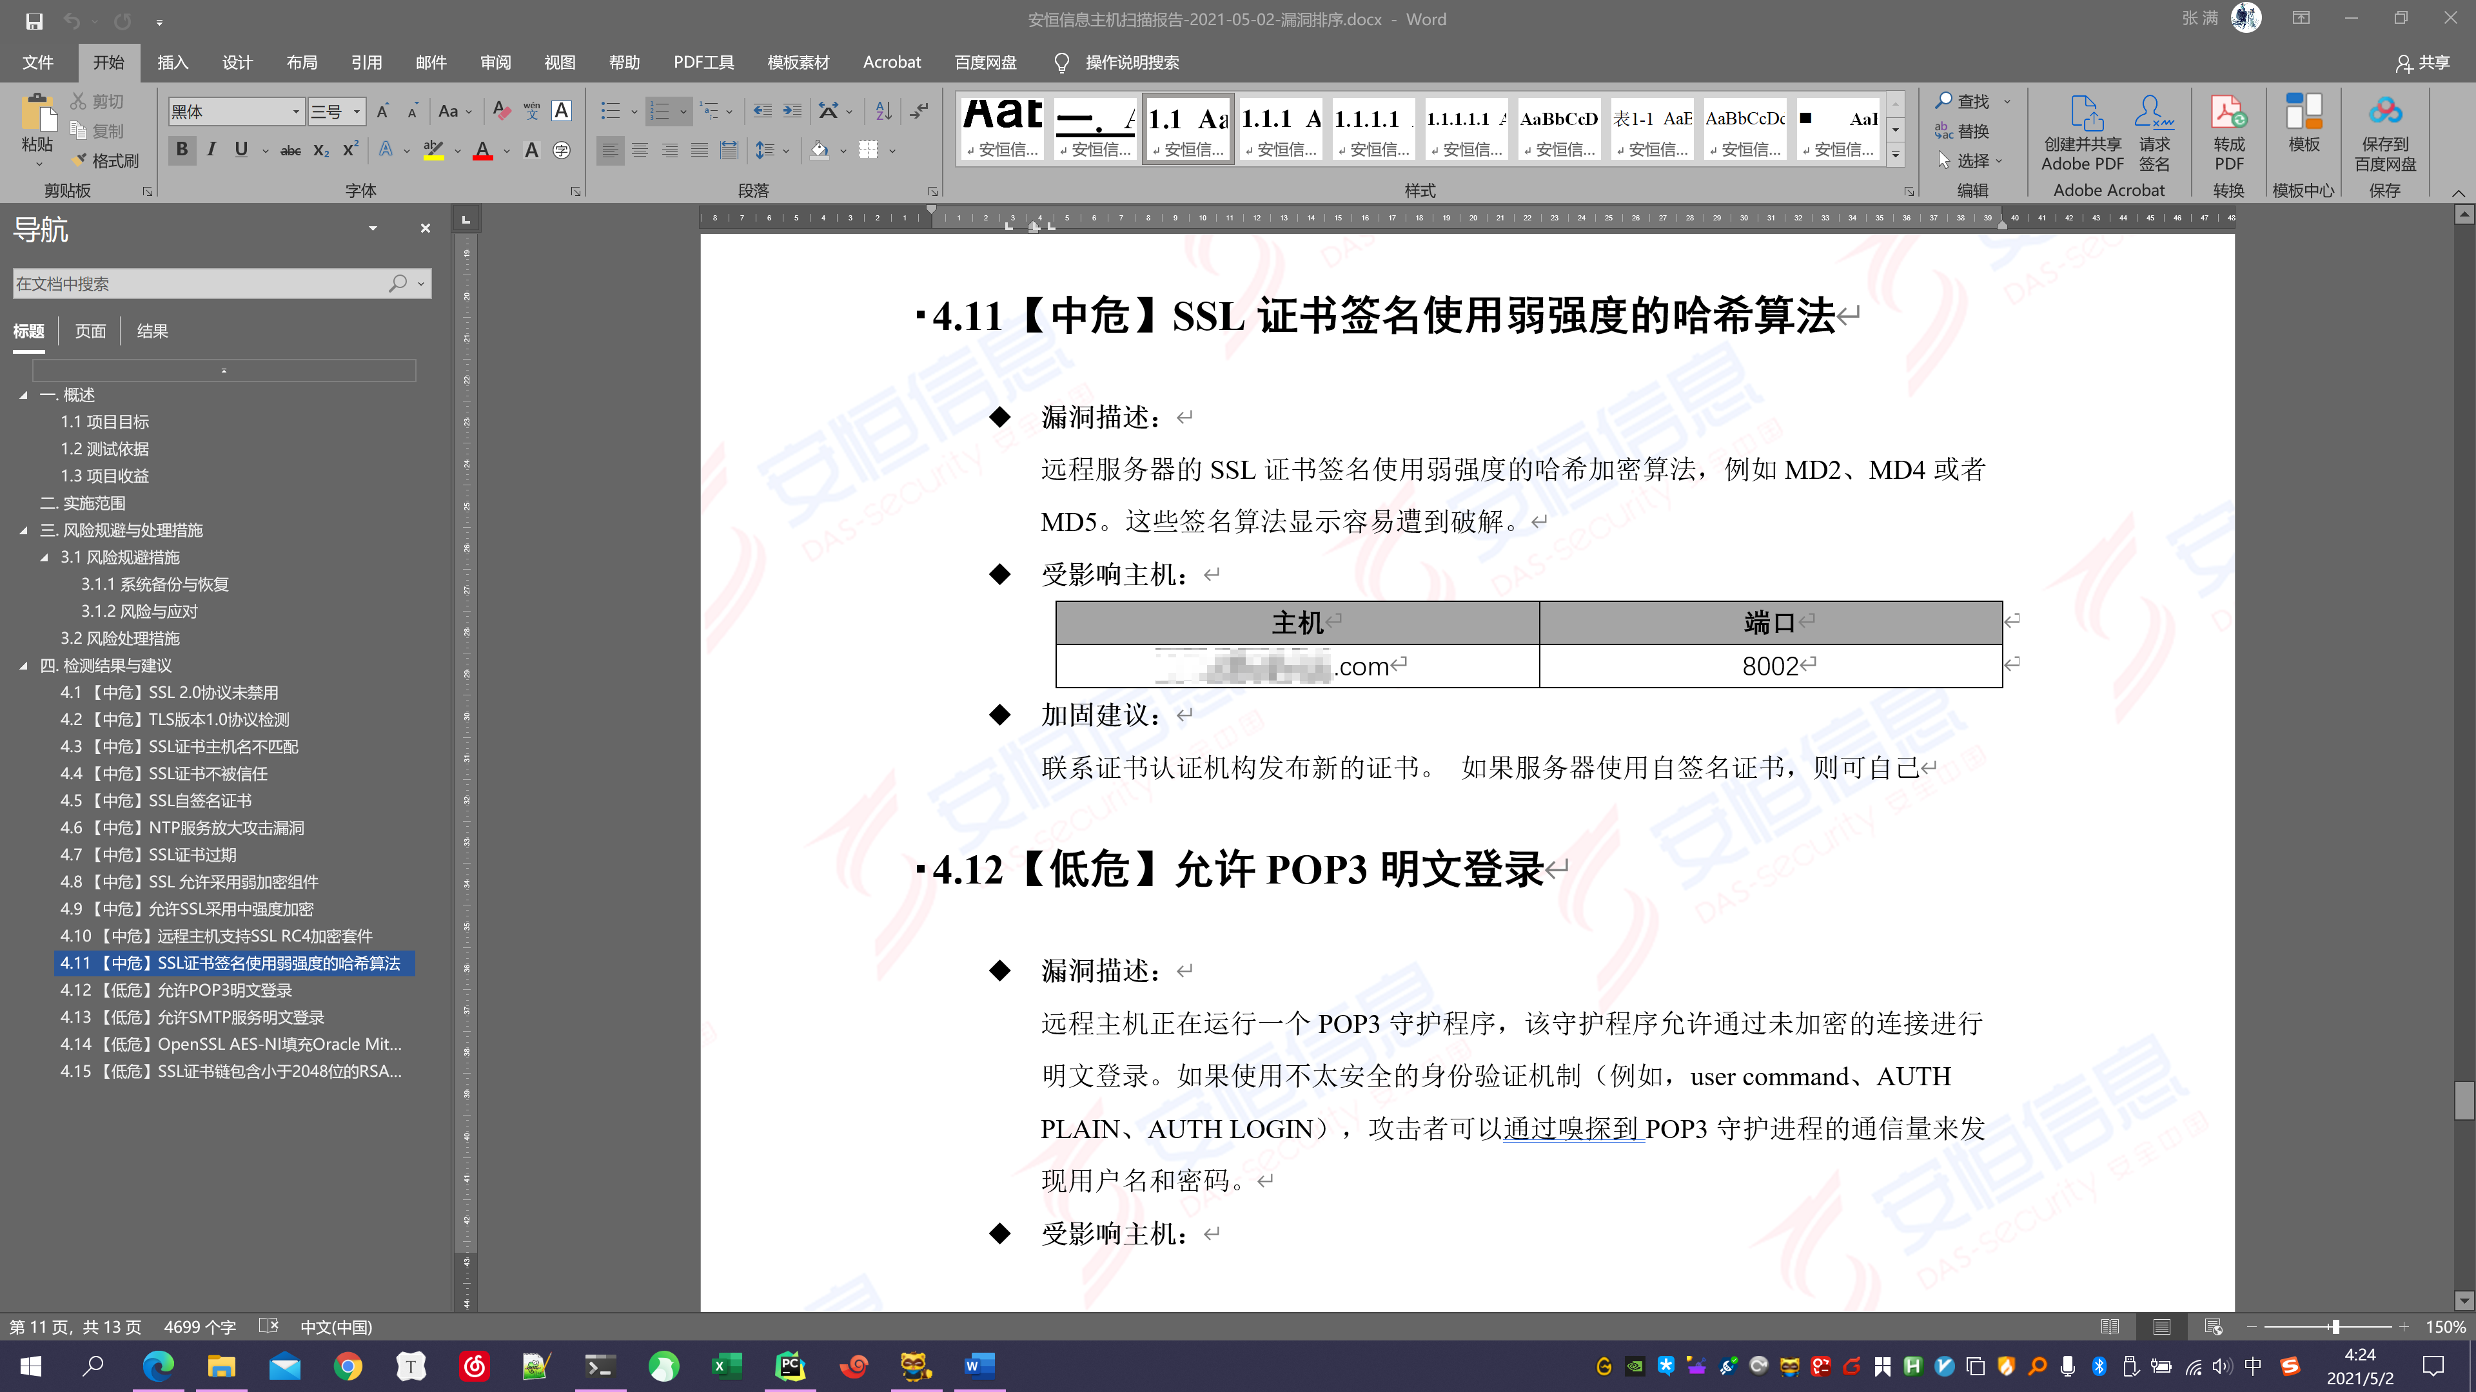Open the font name dropdown
Screen dimensions: 2476x1392
tap(295, 111)
